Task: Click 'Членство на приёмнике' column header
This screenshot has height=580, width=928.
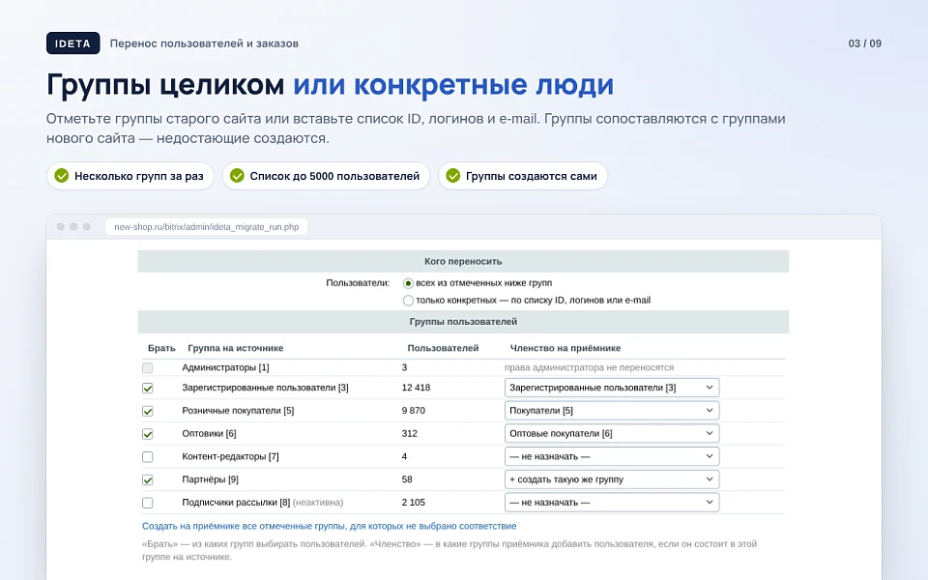Action: click(x=565, y=349)
